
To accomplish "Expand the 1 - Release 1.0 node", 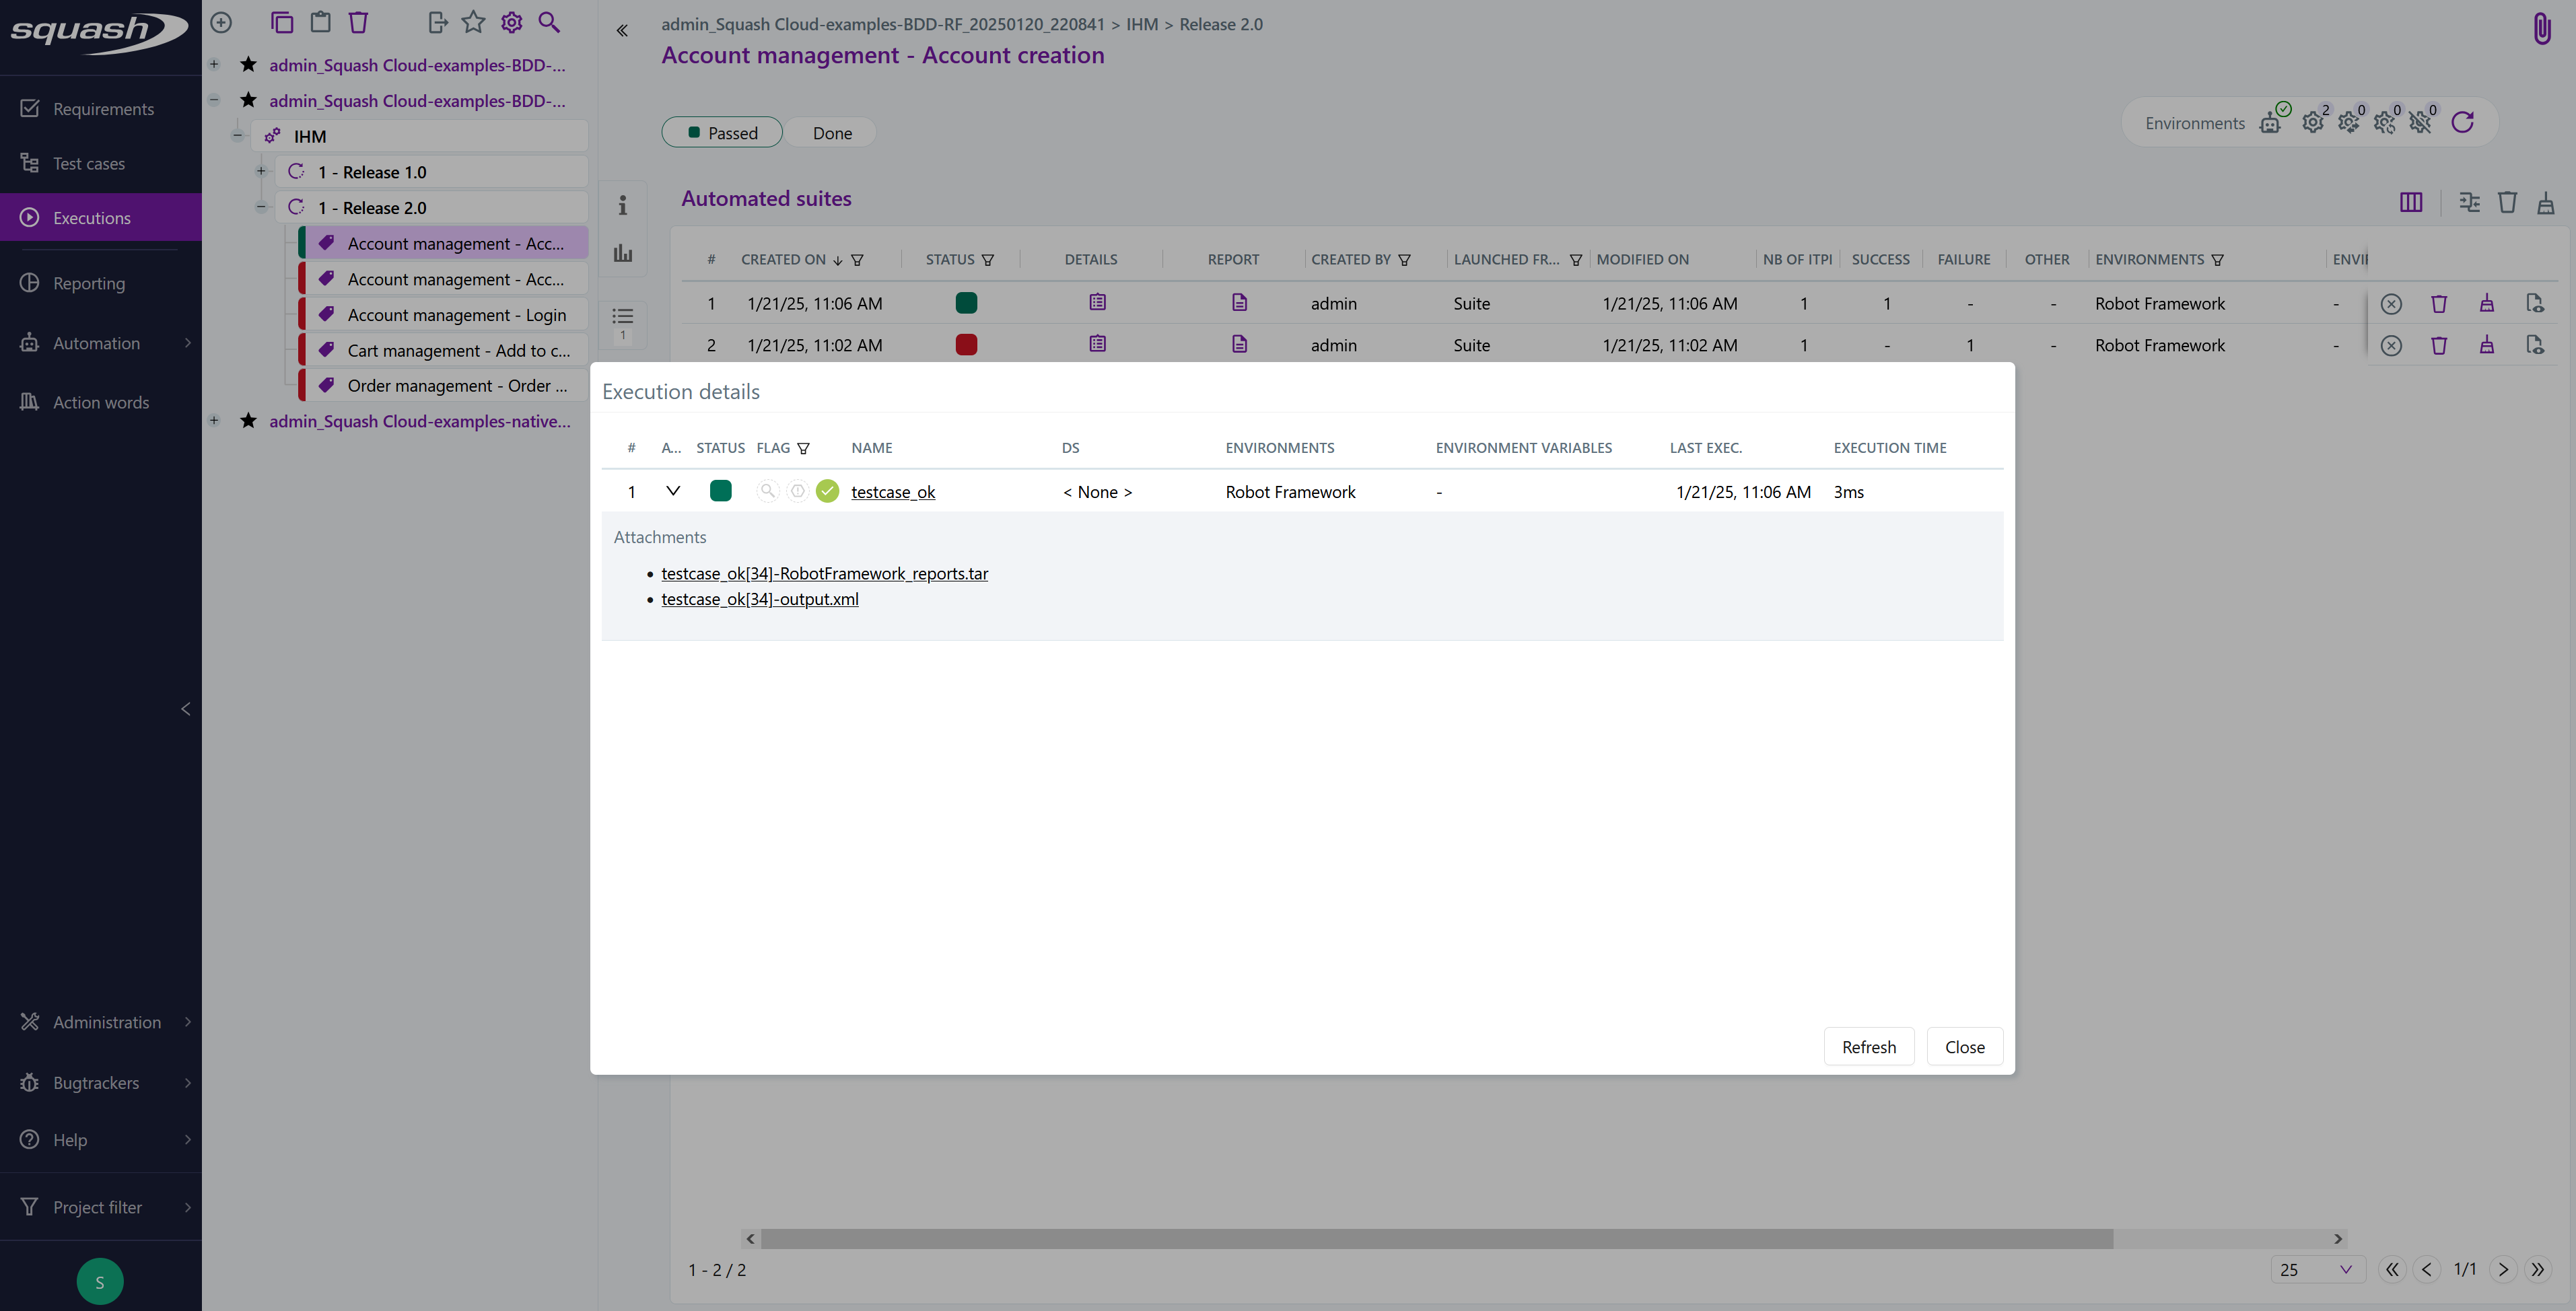I will coord(261,171).
